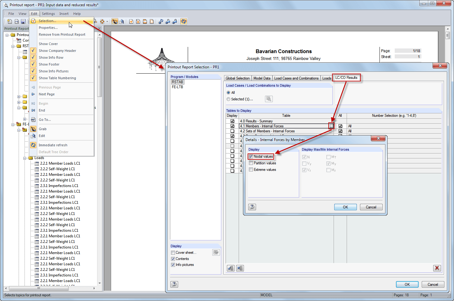
Task: Click OK in the Details dialog
Action: (345, 207)
